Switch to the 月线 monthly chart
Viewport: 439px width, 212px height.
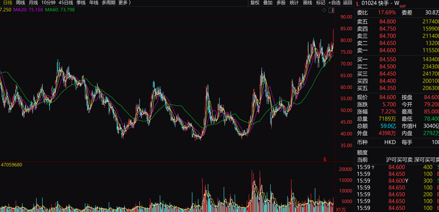coord(33,3)
